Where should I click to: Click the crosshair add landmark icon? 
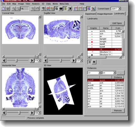(x=90, y=62)
